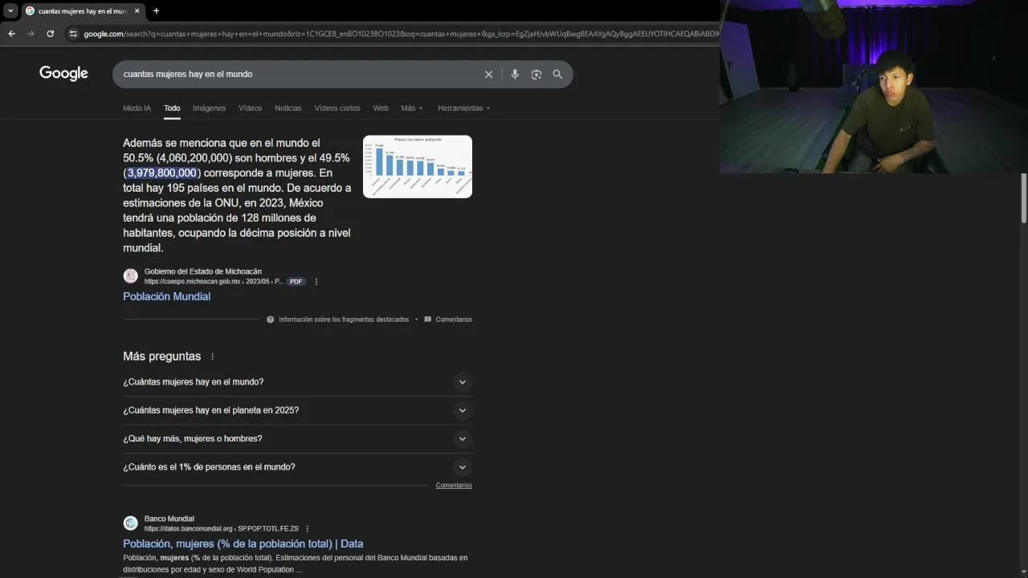Expand ¿Cuántas mujeres hay en el planeta en 2025?
Screen dimensions: 1028x578
point(297,410)
